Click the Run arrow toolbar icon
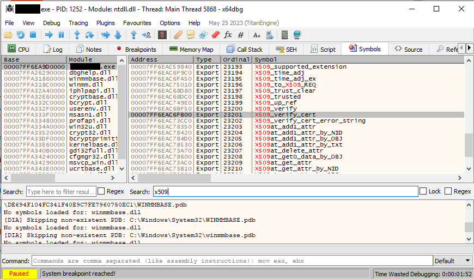 click(48, 35)
